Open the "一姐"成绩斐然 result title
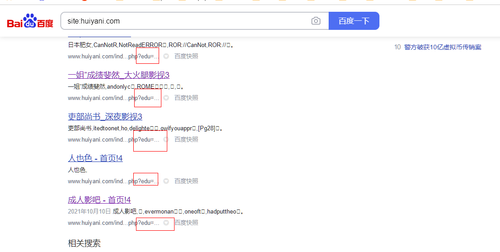 (x=118, y=75)
